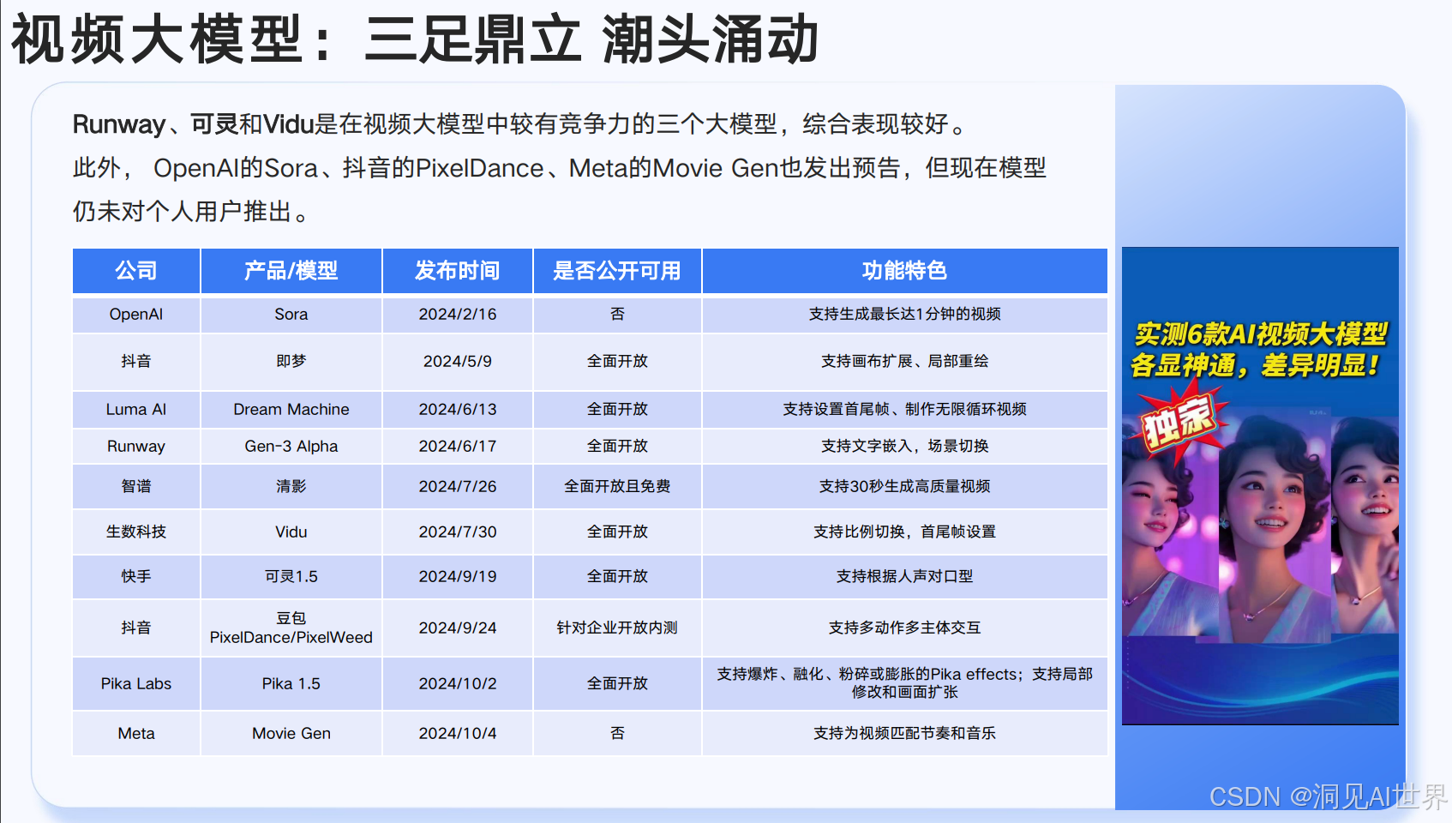Select the 豆包 PixelDance/PixelWeed product cell
The image size is (1452, 823).
click(291, 628)
